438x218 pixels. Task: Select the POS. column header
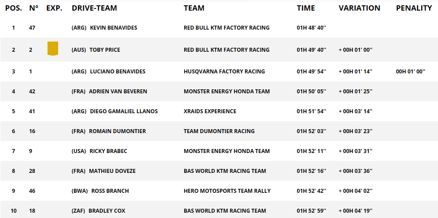click(x=14, y=8)
